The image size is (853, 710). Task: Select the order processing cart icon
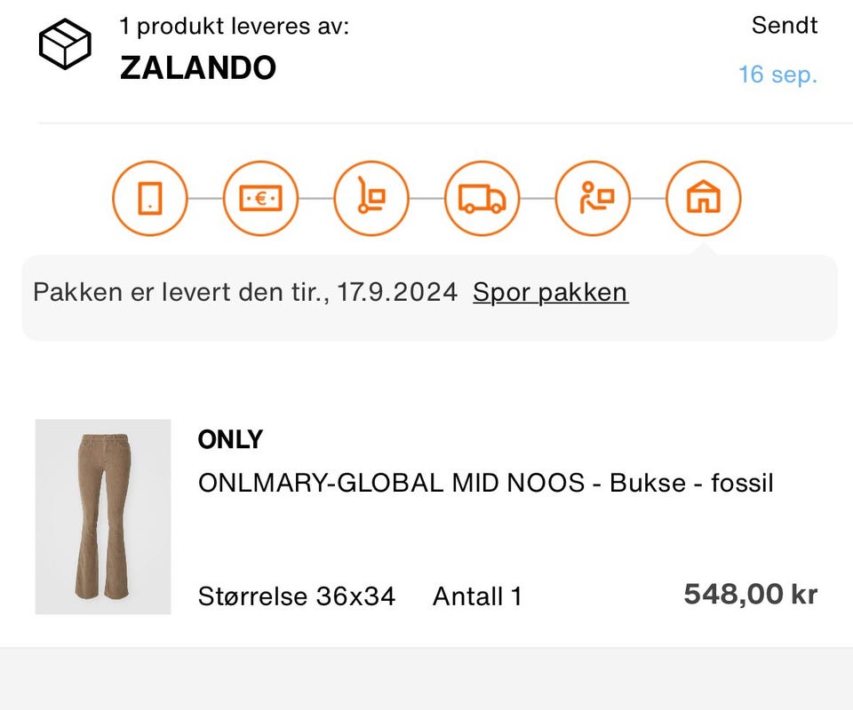[371, 199]
